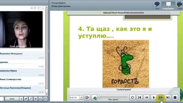The height and width of the screenshot is (103, 183).
Task: Click the save disk icon in chat toolbar
Action: click(45, 99)
